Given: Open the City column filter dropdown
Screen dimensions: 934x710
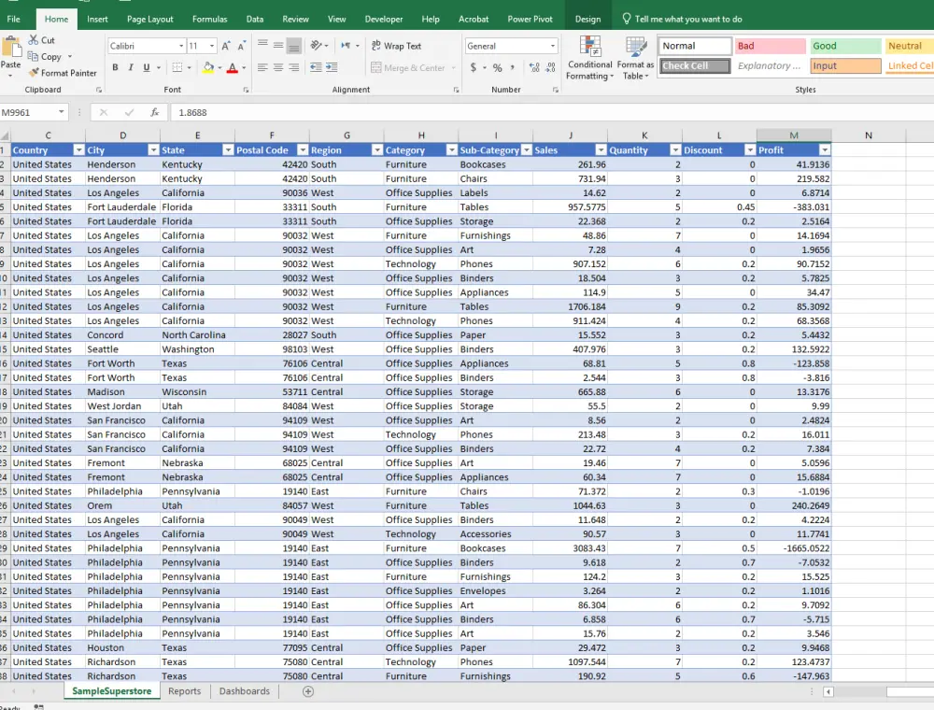Looking at the screenshot, I should click(154, 150).
